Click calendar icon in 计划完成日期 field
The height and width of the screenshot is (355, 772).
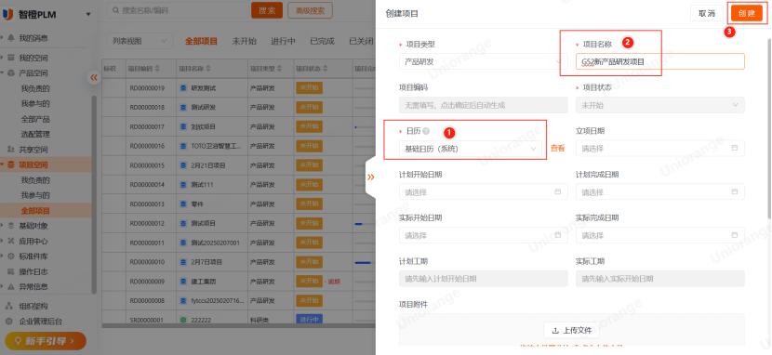(735, 191)
